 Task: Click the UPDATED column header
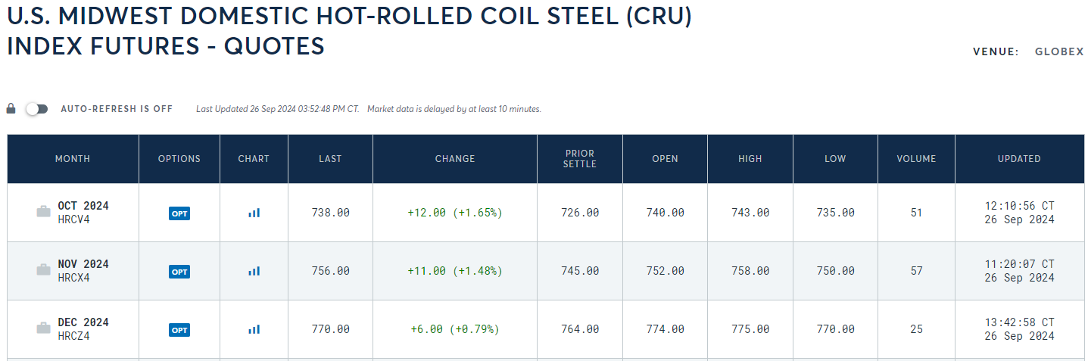tap(1019, 159)
